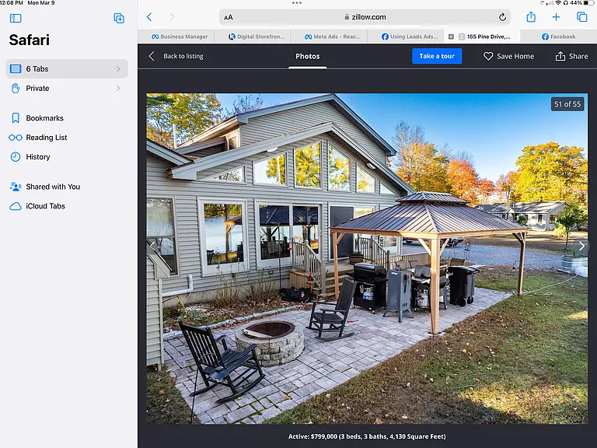Switch to the Facebook tab
Screen dimensions: 597x448
click(559, 37)
